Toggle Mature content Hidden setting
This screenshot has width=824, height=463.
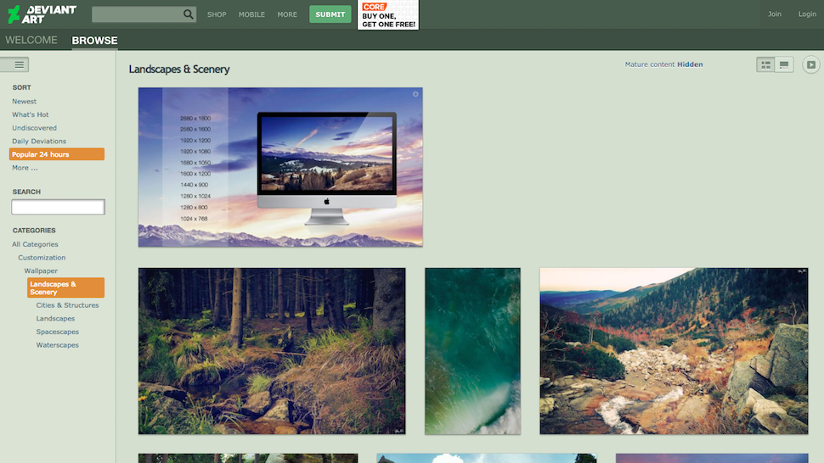[x=663, y=64]
